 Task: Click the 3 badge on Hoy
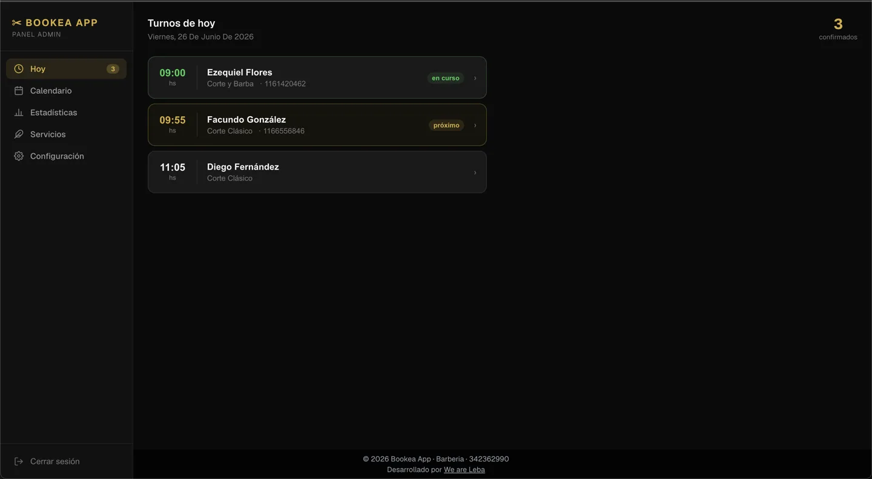coord(113,69)
